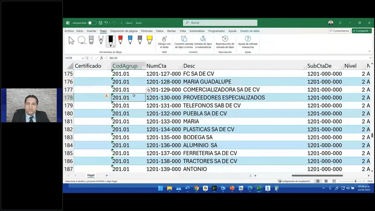Open Customize Quick Access Toolbar dropdown
The image size is (375, 211).
pyautogui.click(x=121, y=23)
